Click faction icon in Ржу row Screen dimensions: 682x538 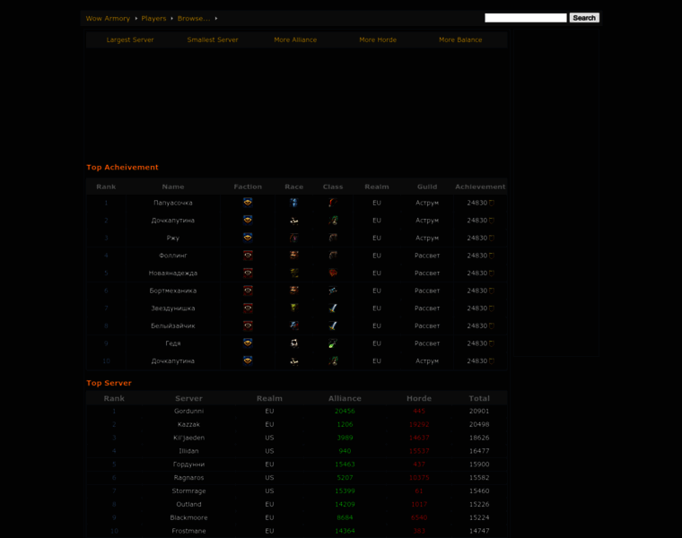[248, 238]
